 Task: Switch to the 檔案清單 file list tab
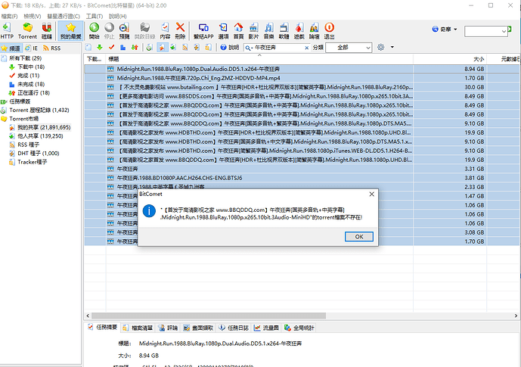coord(138,328)
